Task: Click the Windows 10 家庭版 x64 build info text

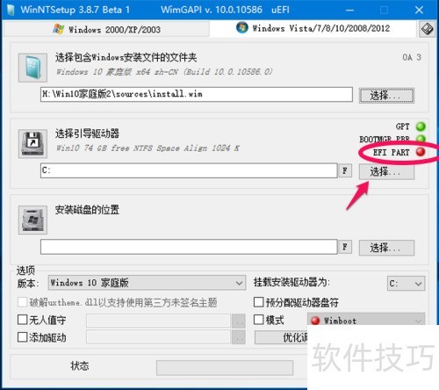Action: pyautogui.click(x=164, y=71)
